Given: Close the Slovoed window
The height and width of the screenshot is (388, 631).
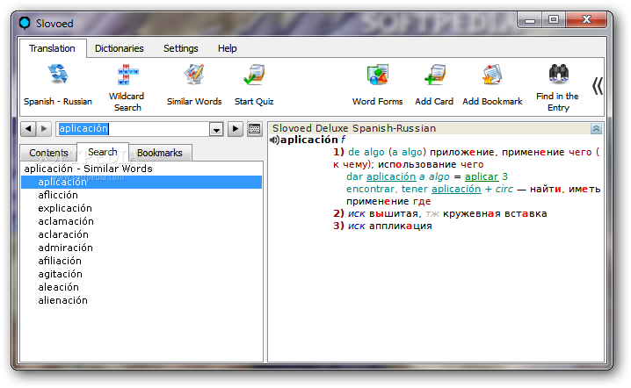Looking at the screenshot, I should coord(586,19).
